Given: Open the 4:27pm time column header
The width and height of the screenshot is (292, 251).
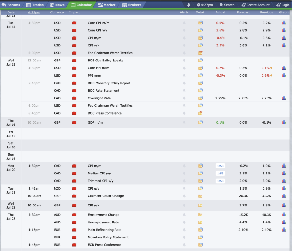Looking at the screenshot, I should pos(34,12).
